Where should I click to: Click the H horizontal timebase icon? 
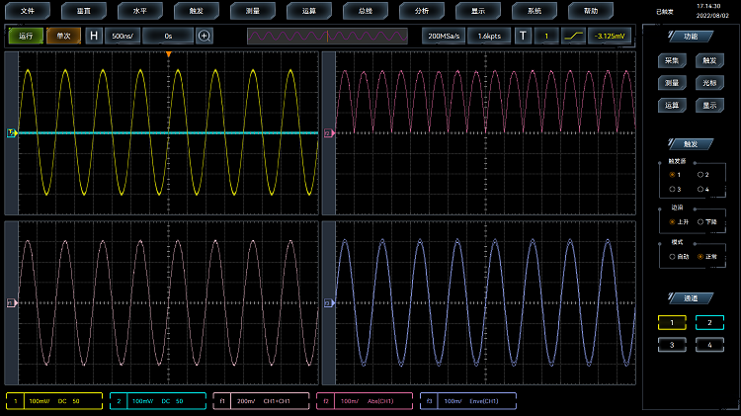(94, 36)
